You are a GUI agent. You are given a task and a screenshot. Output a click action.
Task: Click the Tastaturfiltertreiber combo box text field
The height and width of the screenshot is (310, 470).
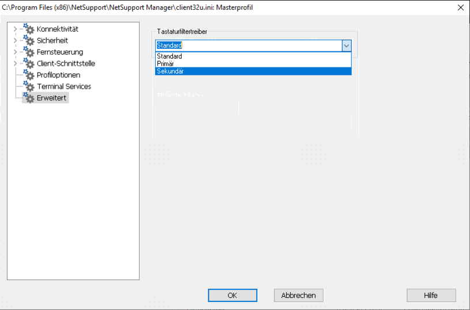[248, 46]
